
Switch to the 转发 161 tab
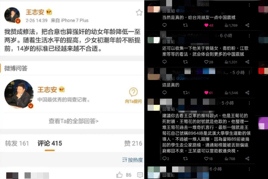click(17, 143)
